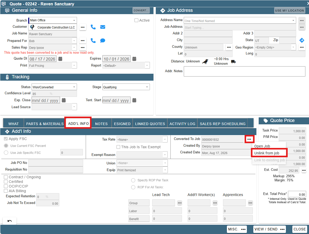Click the truck drive-time icon
This screenshot has height=234, width=309.
click(233, 62)
